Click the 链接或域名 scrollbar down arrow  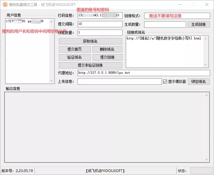(x=206, y=65)
